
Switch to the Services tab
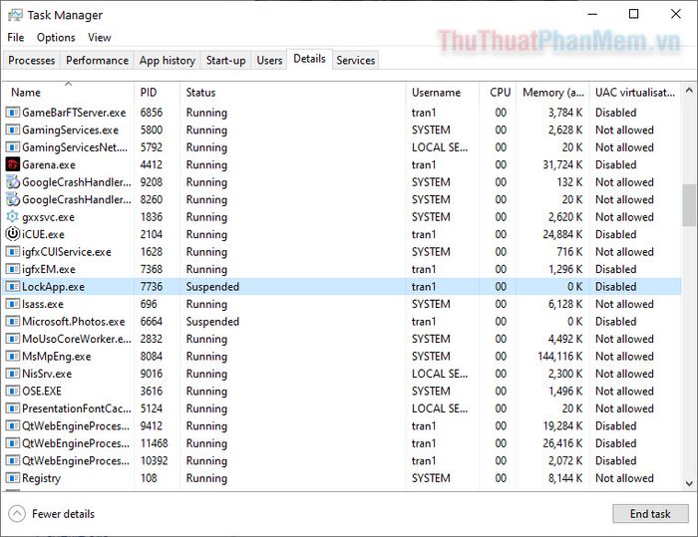356,60
